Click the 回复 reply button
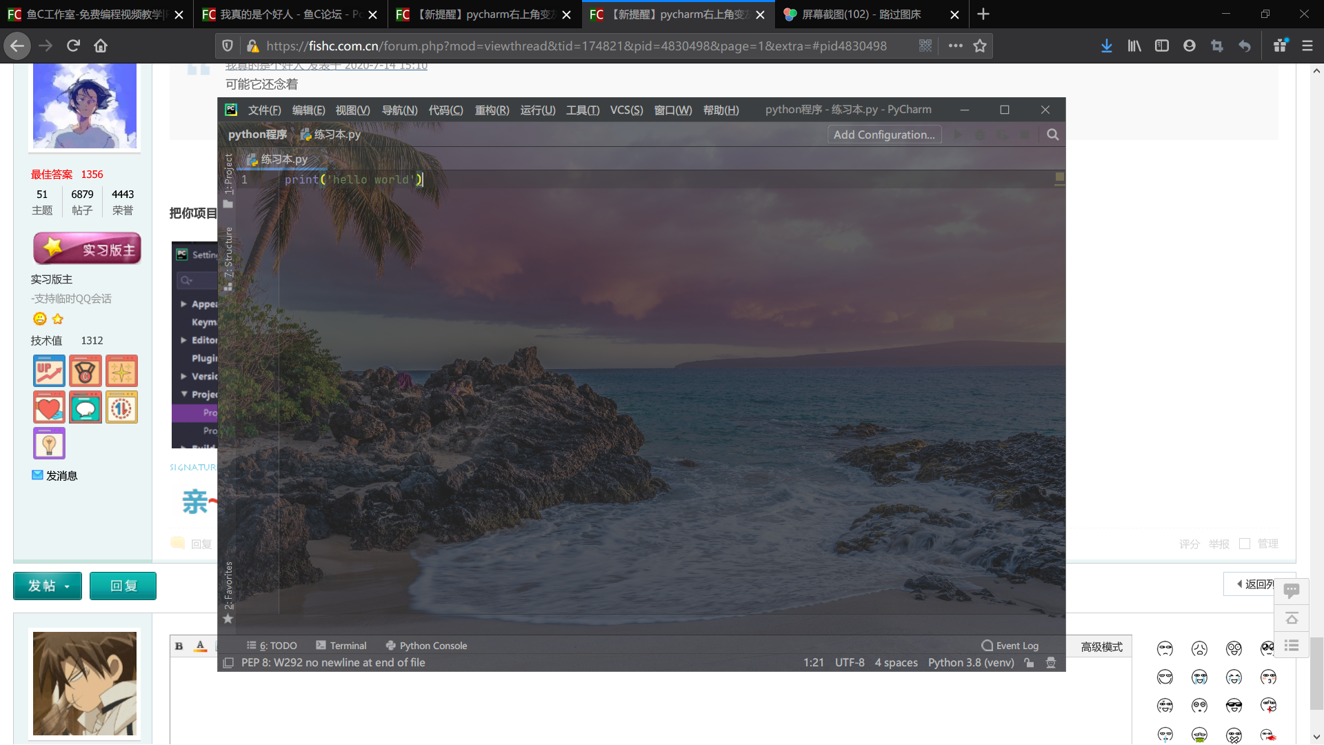The width and height of the screenshot is (1324, 745). [x=123, y=586]
